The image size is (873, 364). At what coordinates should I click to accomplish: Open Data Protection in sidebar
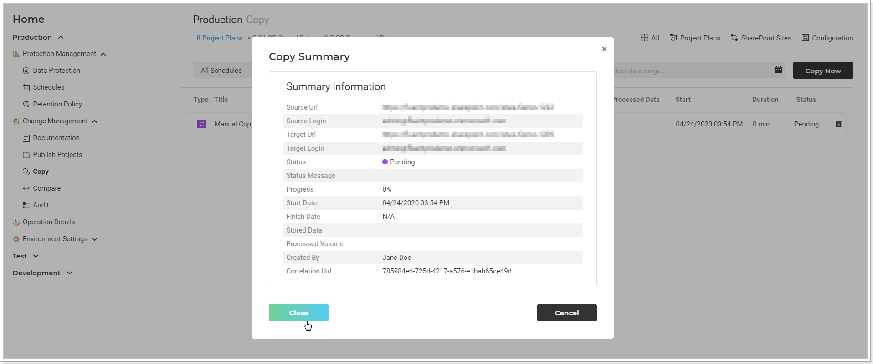click(x=56, y=71)
